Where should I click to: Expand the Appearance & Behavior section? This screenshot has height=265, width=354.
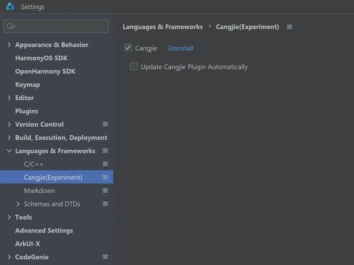pos(9,45)
